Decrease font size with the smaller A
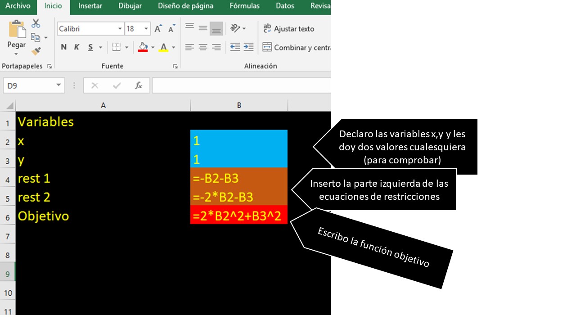The width and height of the screenshot is (576, 324). click(171, 29)
